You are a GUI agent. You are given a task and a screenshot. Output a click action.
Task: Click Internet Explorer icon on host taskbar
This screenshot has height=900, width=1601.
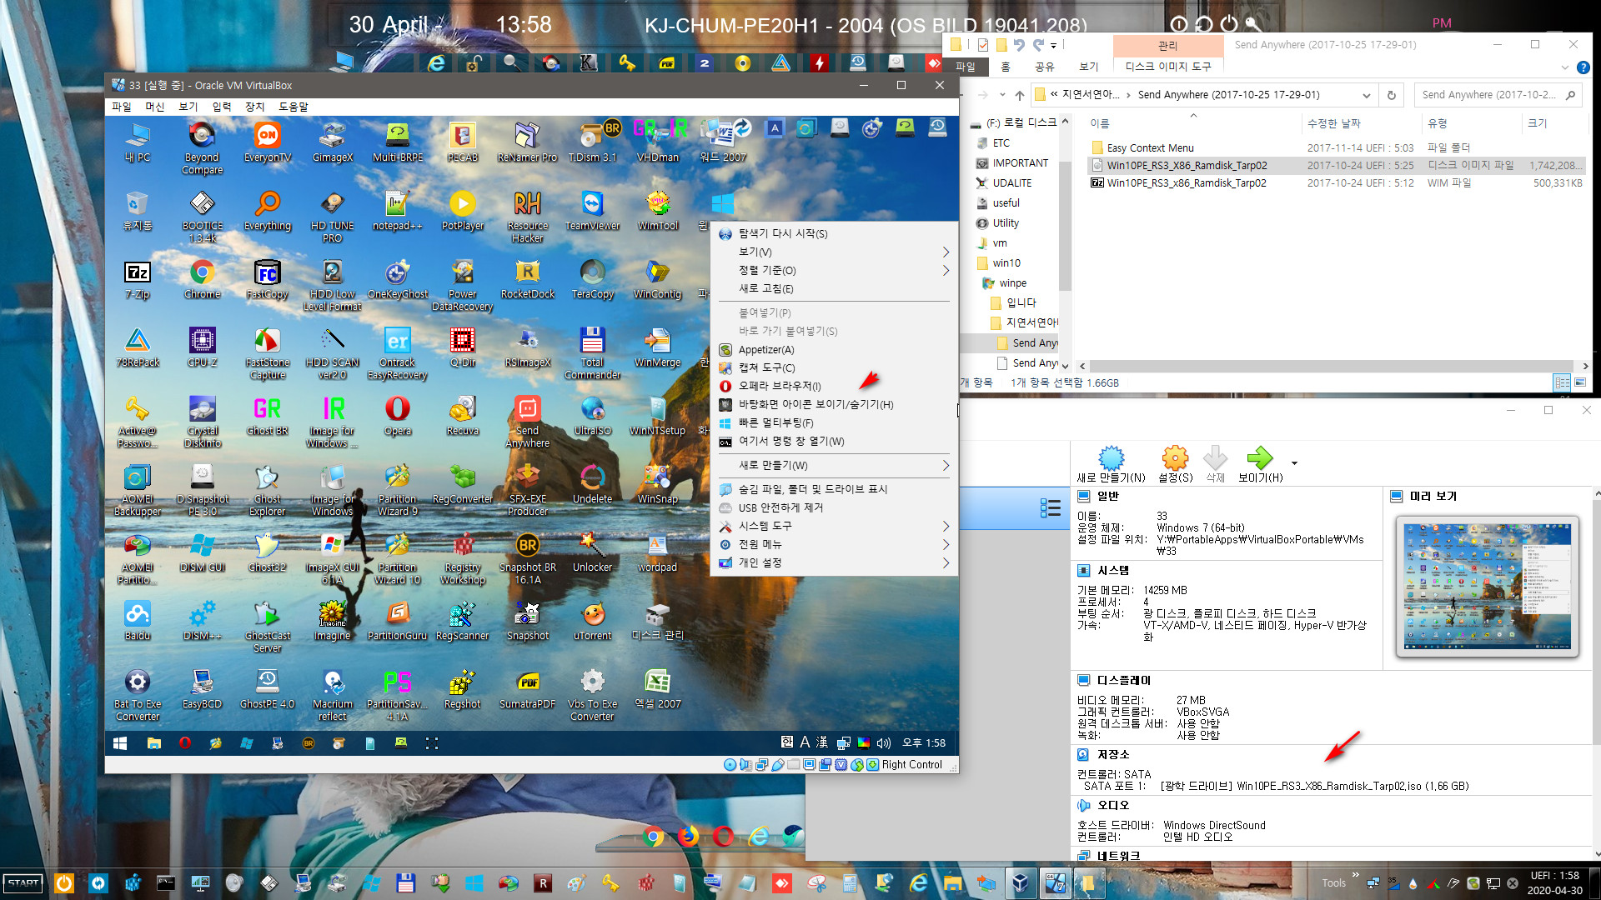918,882
